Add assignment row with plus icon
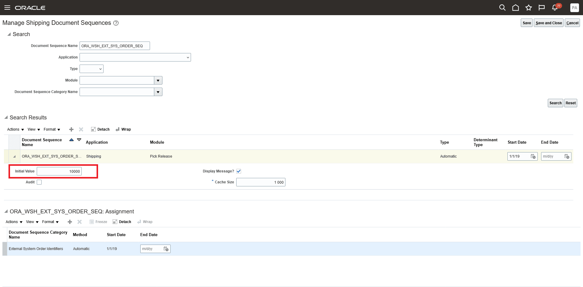Image resolution: width=583 pixels, height=287 pixels. (x=70, y=222)
